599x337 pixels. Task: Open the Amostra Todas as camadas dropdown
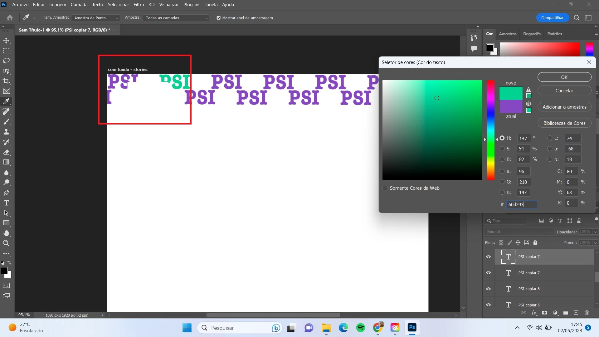(176, 18)
